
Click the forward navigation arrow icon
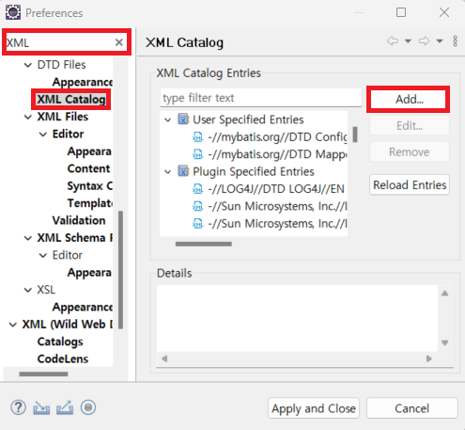point(425,41)
